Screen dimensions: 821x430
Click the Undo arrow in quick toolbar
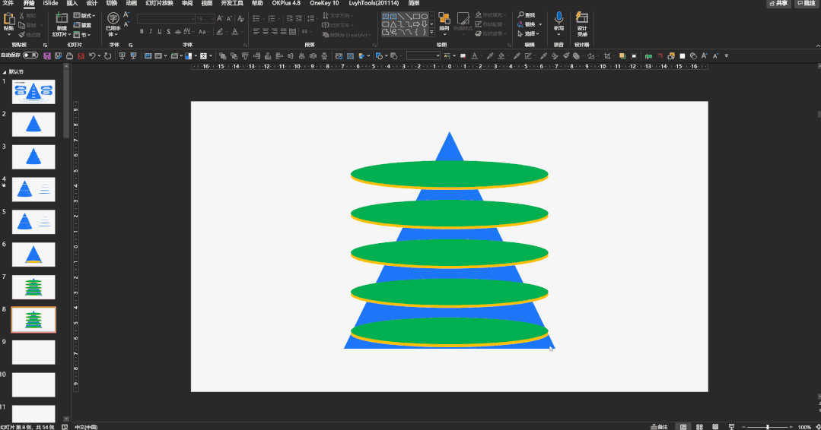tap(92, 55)
